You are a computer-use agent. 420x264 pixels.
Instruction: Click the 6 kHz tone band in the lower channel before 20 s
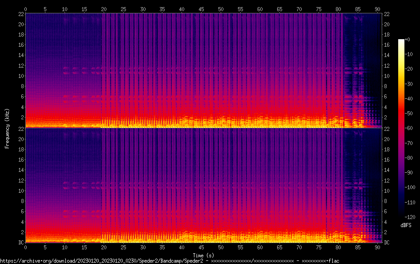click(67, 211)
